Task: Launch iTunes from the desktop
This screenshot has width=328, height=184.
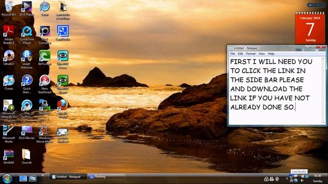Action: tap(9, 82)
